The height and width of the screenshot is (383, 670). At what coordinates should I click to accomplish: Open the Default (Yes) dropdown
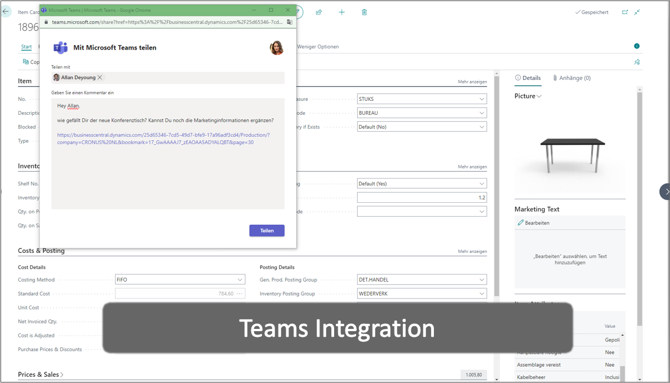(x=482, y=184)
